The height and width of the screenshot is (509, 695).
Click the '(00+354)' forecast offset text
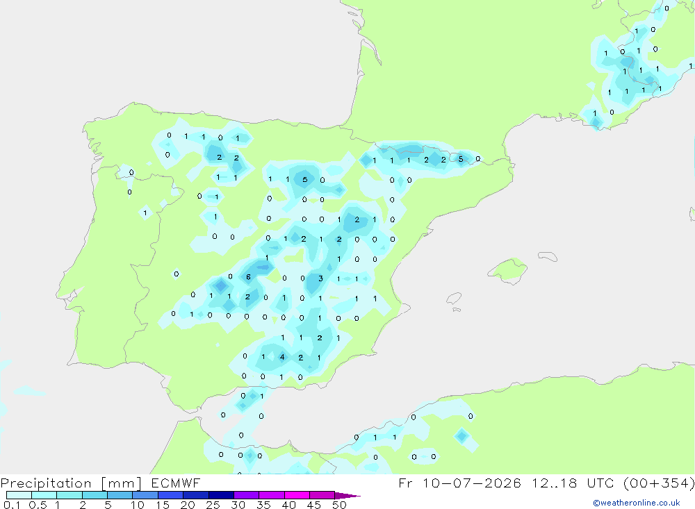pyautogui.click(x=659, y=483)
